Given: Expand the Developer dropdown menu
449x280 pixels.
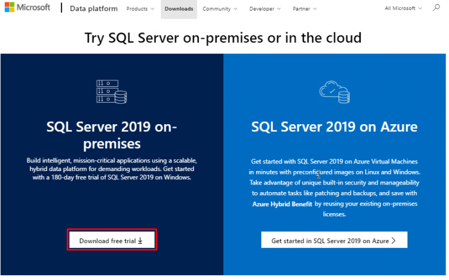Looking at the screenshot, I should coord(265,9).
